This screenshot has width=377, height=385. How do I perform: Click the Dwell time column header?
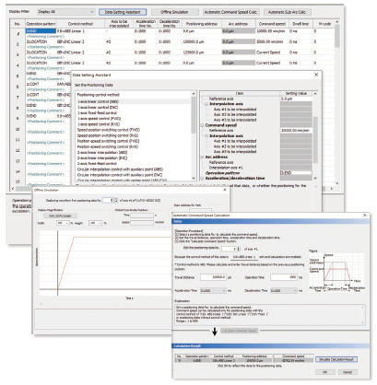pyautogui.click(x=300, y=24)
